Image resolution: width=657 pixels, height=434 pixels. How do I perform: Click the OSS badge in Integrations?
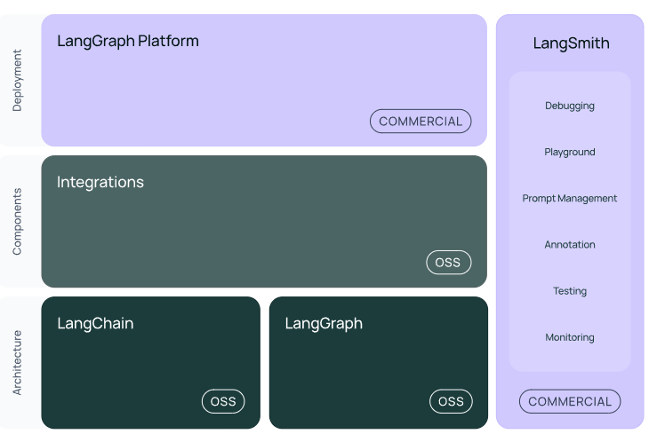point(448,262)
